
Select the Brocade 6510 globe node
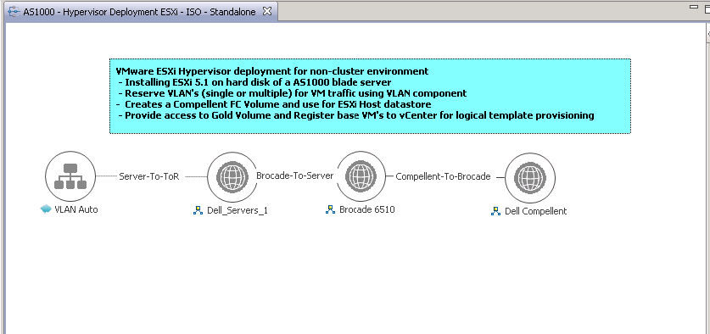point(361,176)
